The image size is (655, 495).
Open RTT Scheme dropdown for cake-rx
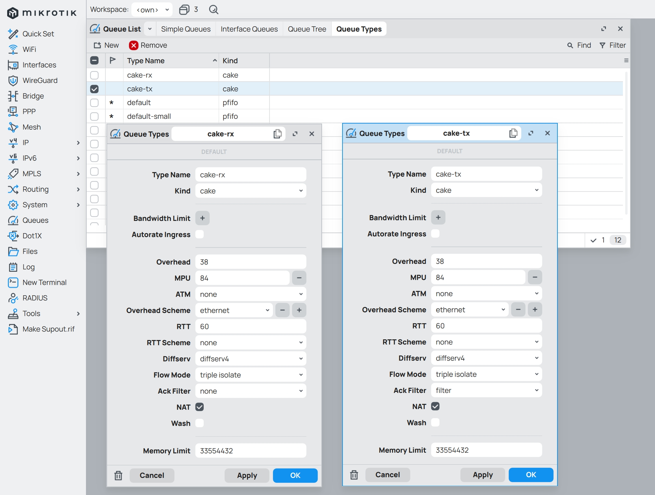click(x=251, y=343)
